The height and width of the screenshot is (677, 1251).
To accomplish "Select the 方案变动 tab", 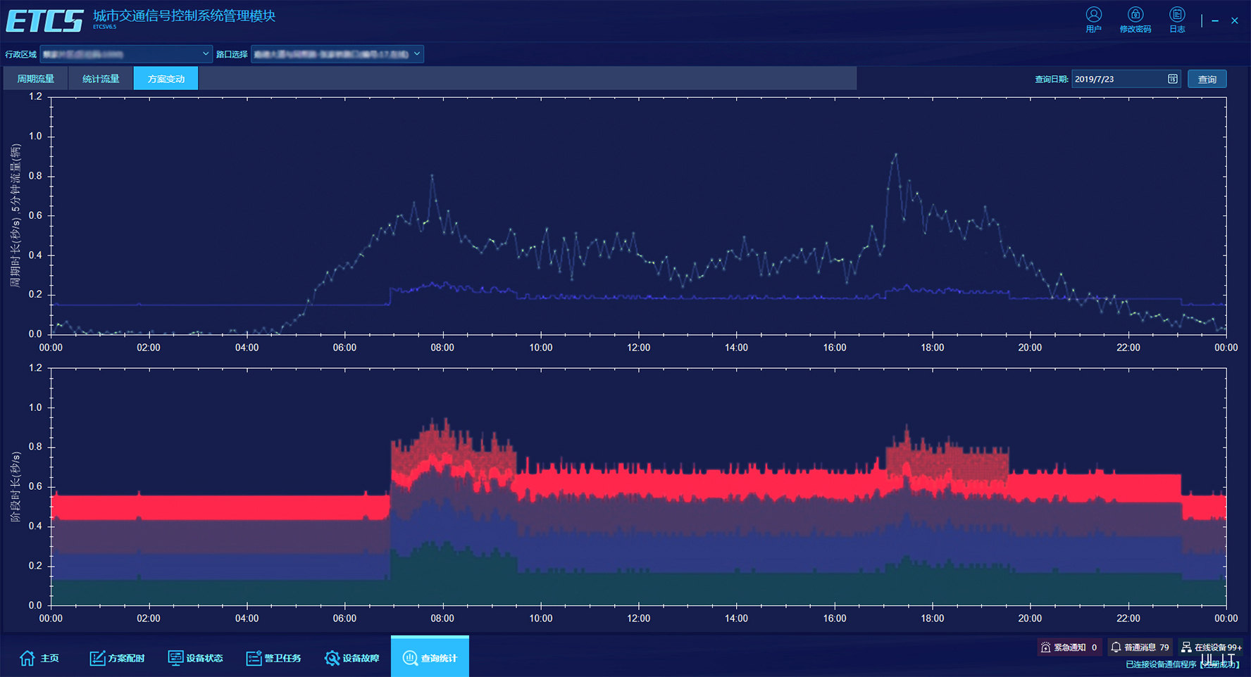I will [166, 79].
